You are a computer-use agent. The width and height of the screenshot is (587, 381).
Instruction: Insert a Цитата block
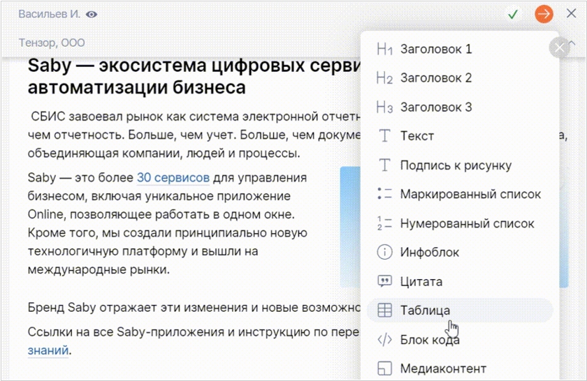(460, 281)
